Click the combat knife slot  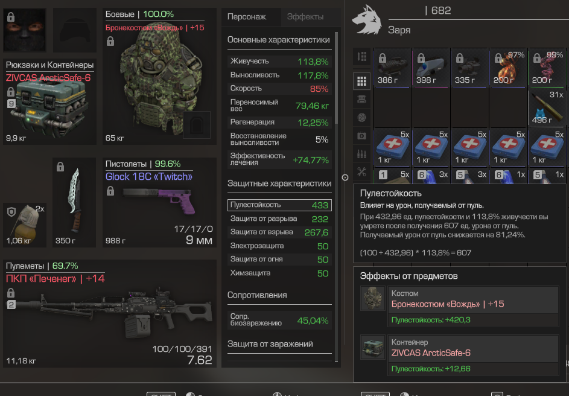point(74,202)
